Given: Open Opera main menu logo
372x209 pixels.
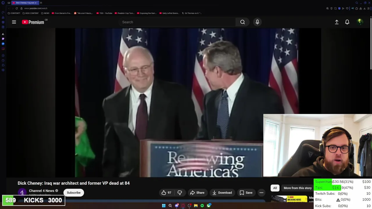Looking at the screenshot, I should [3, 3].
